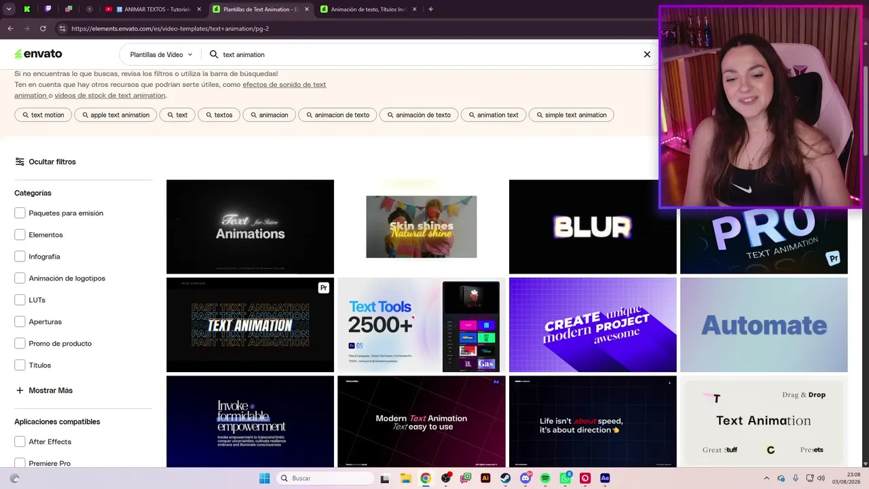Click the Envato logo
This screenshot has height=489, width=869.
coord(38,54)
